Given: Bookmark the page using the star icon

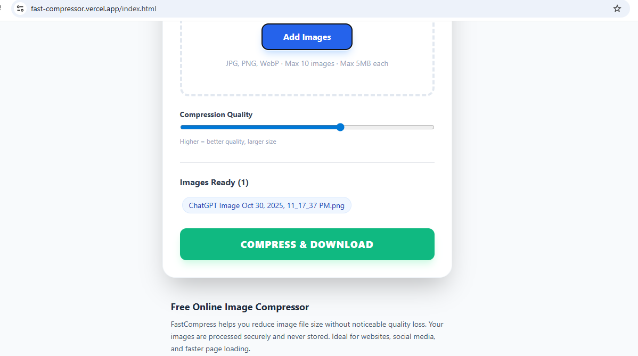Looking at the screenshot, I should pos(617,9).
